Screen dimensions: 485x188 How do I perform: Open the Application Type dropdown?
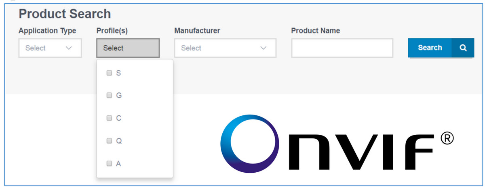50,48
